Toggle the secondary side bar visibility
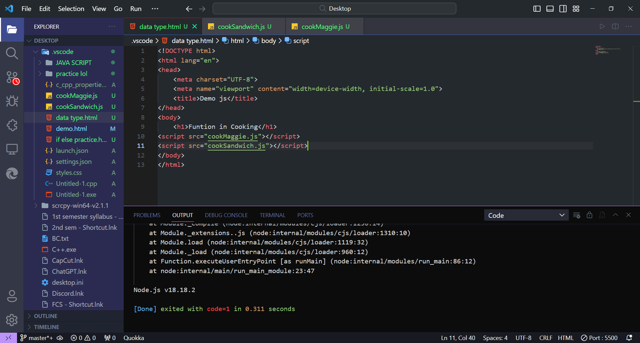The image size is (640, 343). [563, 9]
